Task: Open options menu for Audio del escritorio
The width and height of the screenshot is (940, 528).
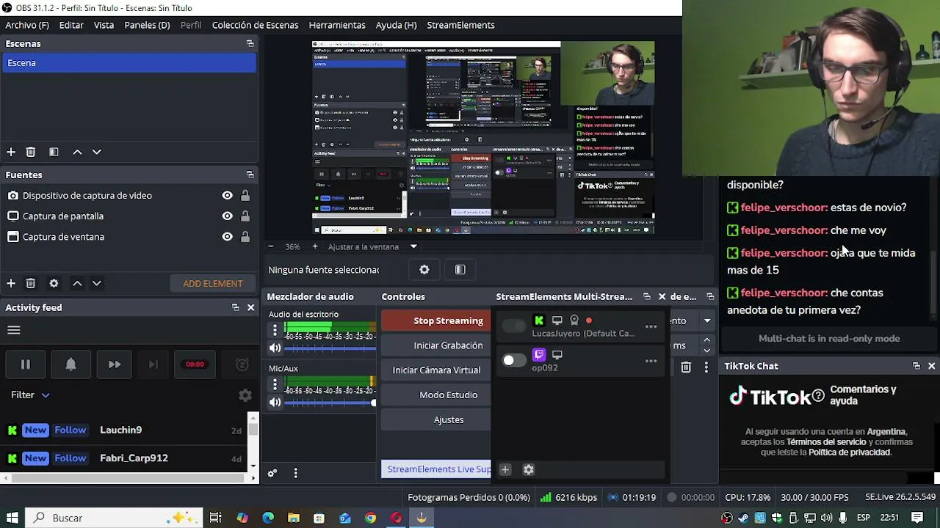Action: (275, 331)
